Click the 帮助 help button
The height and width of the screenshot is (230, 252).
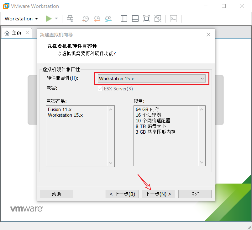[56, 194]
